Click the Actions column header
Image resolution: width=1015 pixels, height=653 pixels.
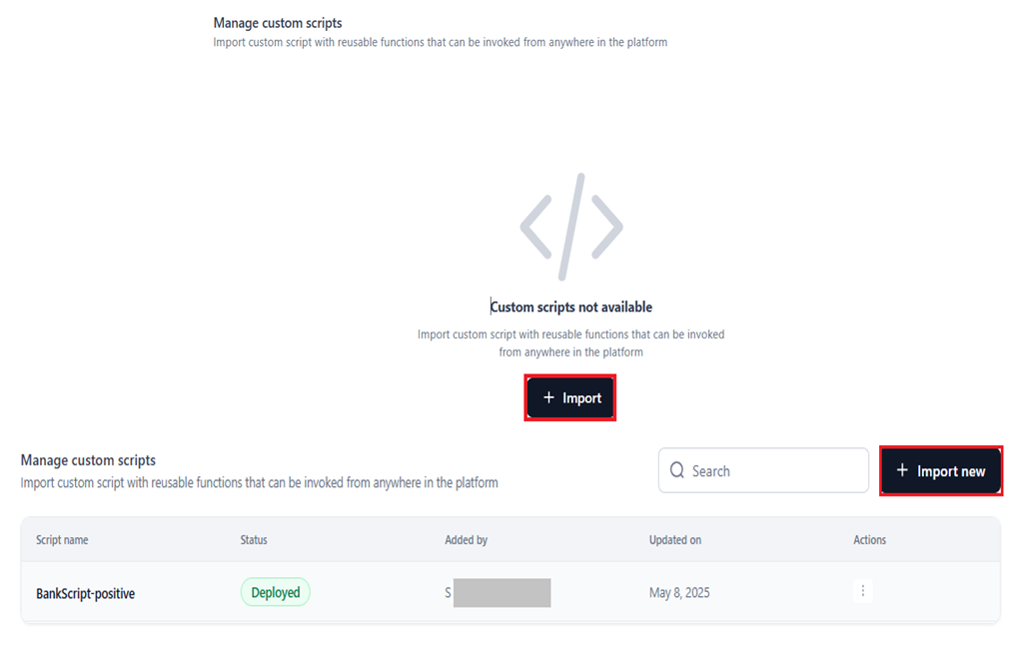click(x=869, y=540)
